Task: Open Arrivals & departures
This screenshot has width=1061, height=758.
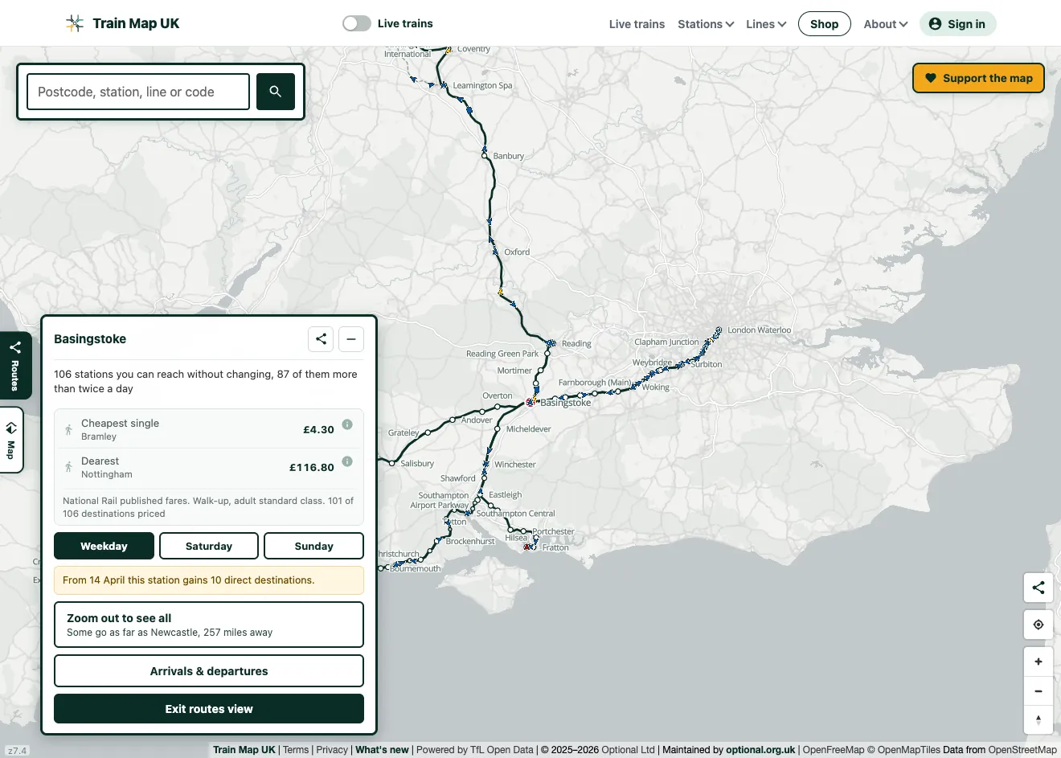Action: pyautogui.click(x=209, y=671)
